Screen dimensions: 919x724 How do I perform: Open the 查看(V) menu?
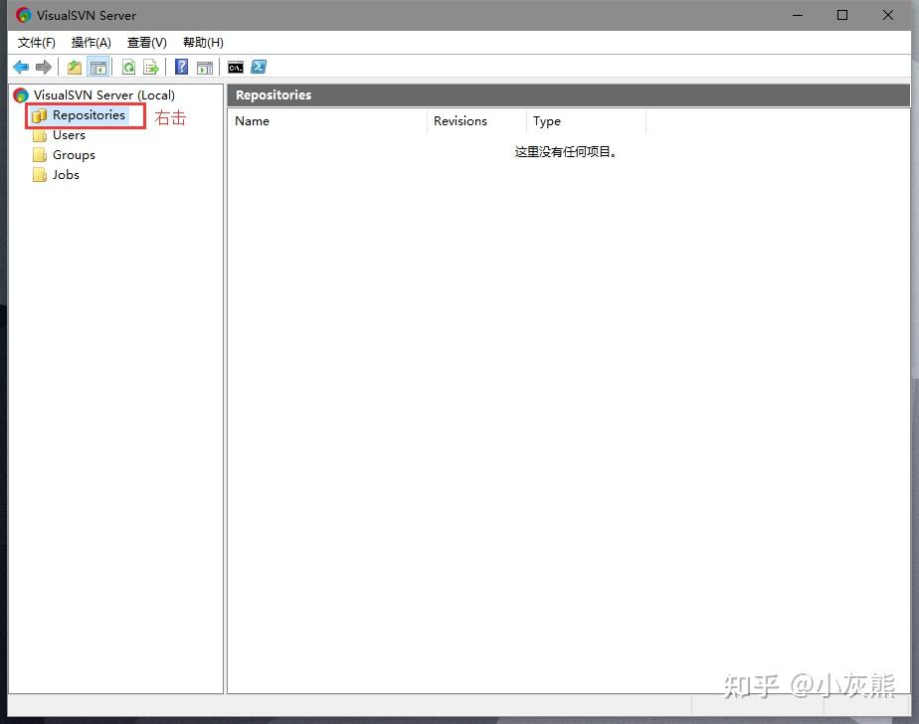[x=145, y=42]
